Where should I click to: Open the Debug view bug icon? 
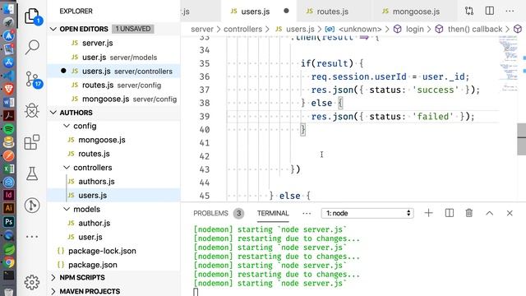tap(32, 110)
